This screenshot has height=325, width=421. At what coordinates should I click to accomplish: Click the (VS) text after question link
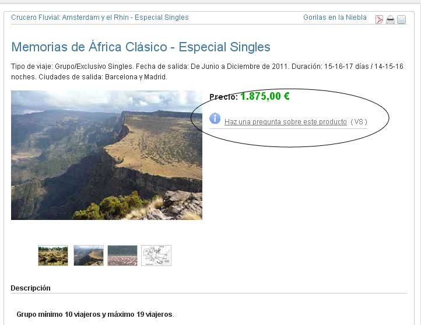(359, 122)
